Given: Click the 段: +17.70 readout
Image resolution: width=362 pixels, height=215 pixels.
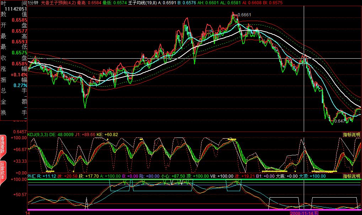Looking at the screenshot, I should click(x=89, y=176).
